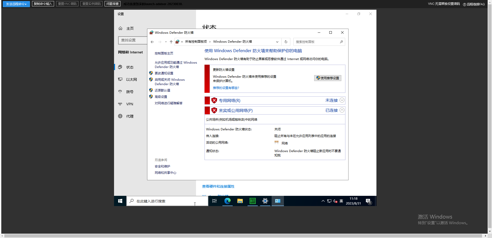492x238 pixels.
Task: Open the Windows Start menu
Action: [x=120, y=201]
